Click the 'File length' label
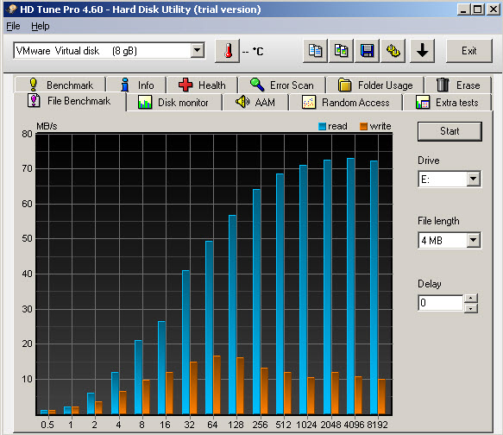This screenshot has width=503, height=435. pos(438,221)
